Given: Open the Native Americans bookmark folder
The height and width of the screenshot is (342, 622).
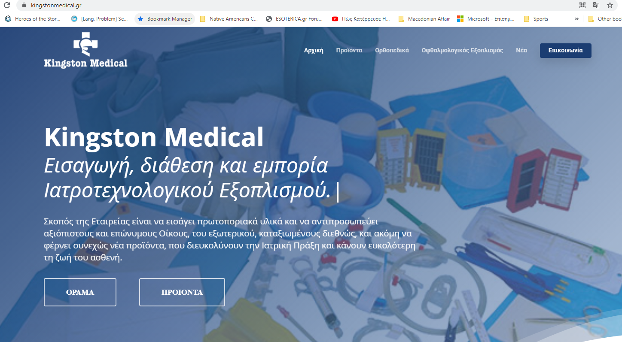Looking at the screenshot, I should [229, 19].
